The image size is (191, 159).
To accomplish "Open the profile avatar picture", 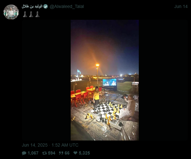I will [11, 12].
